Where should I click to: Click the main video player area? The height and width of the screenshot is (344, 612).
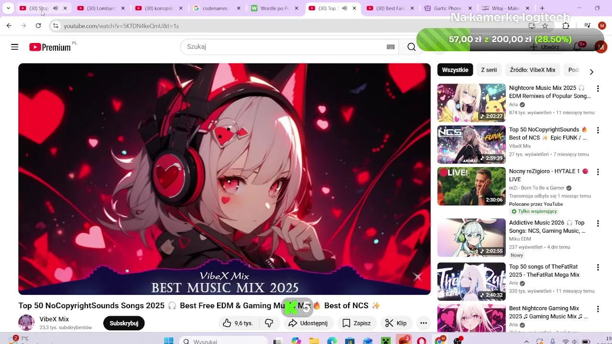(x=224, y=179)
